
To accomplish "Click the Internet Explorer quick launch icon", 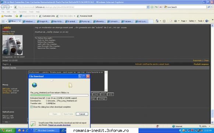I will (27, 130).
